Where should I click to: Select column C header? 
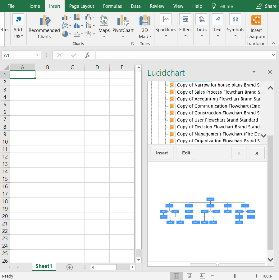coord(72,67)
